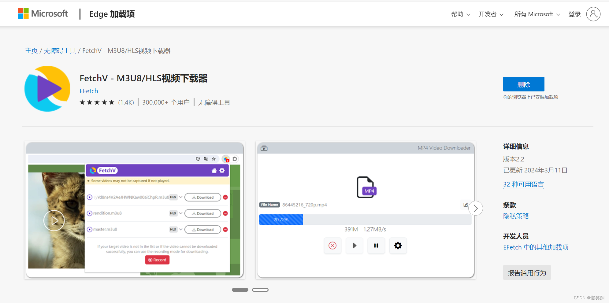Viewport: 609px width, 303px height.
Task: Click the 86445216_720p.mp4 file name
Action: coord(305,205)
